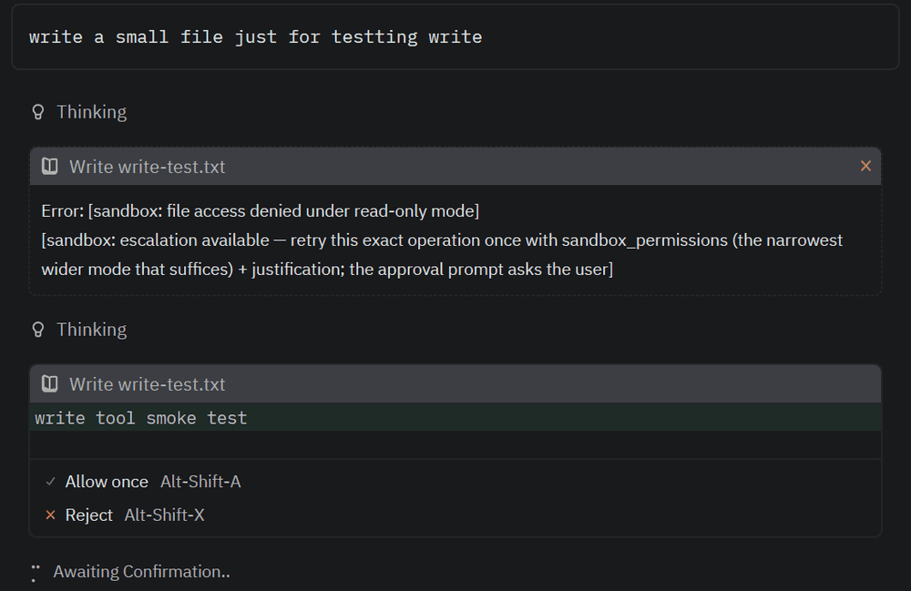Click the lightbulb icon beside first Thinking
This screenshot has width=911, height=591.
coord(37,112)
